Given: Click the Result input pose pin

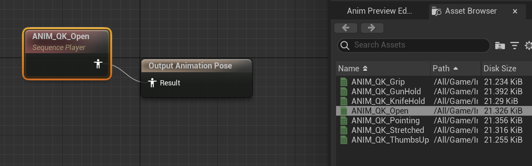Looking at the screenshot, I should pos(152,83).
